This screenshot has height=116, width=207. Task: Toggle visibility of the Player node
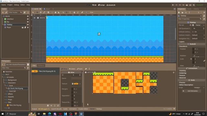click(x=28, y=27)
